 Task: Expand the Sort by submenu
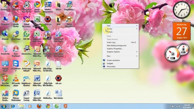pyautogui.click(x=120, y=29)
